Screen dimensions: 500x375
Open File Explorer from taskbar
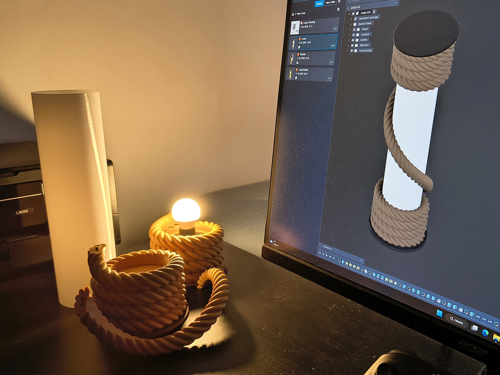point(496,337)
